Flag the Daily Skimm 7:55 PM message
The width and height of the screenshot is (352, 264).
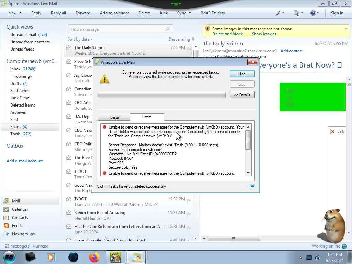[189, 49]
